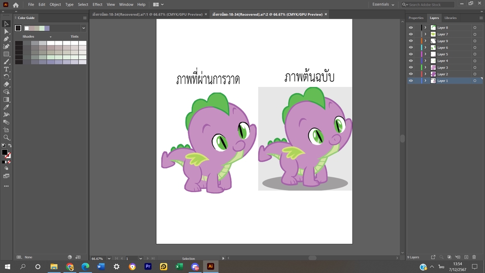Hide Layer 8 visibility eye
This screenshot has width=485, height=273.
tap(411, 27)
